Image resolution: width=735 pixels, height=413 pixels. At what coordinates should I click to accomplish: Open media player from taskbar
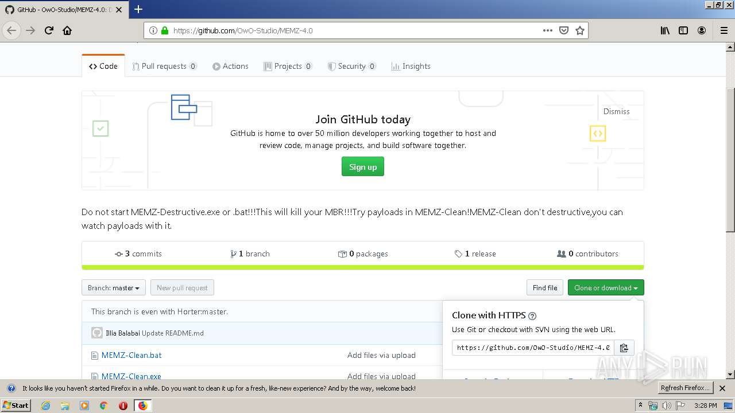point(84,406)
